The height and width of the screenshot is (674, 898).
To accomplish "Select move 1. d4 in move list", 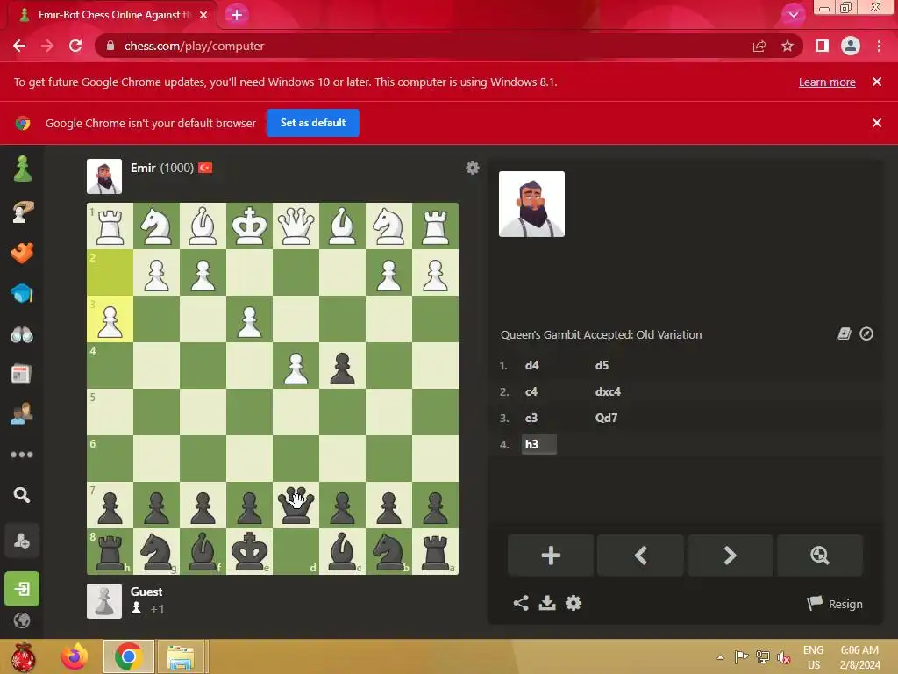I will tap(531, 366).
